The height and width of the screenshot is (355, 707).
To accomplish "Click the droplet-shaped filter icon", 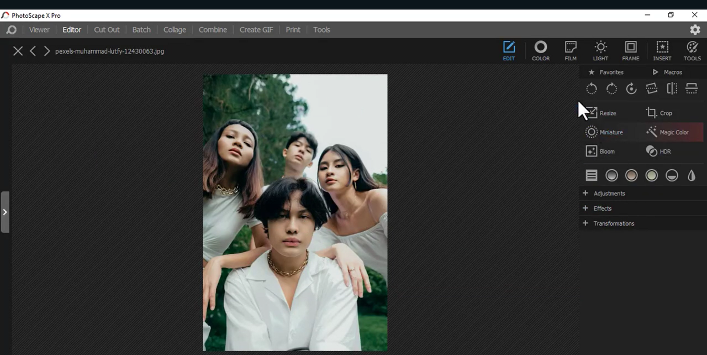I will tap(692, 175).
